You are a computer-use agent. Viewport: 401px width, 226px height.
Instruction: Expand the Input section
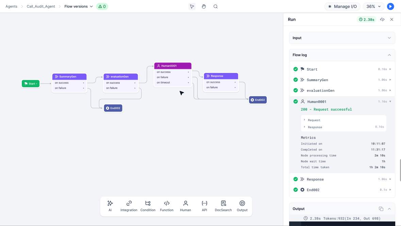click(342, 38)
